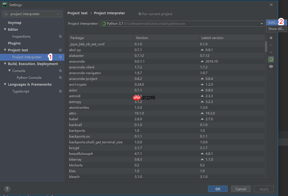The image size is (288, 196).
Task: Click the package list vertical scrollbar
Action: point(266,47)
